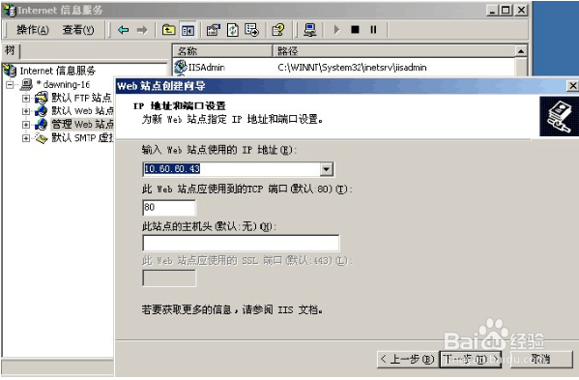Screen dimensions: 579x380
Task: Click the IISAdmin item icon
Action: 181,67
